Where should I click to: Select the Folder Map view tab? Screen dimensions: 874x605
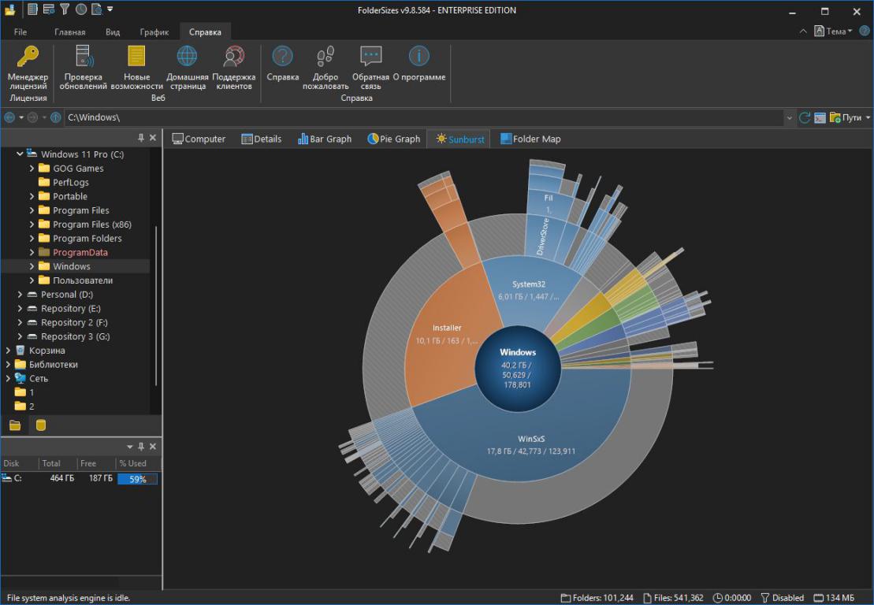point(530,139)
